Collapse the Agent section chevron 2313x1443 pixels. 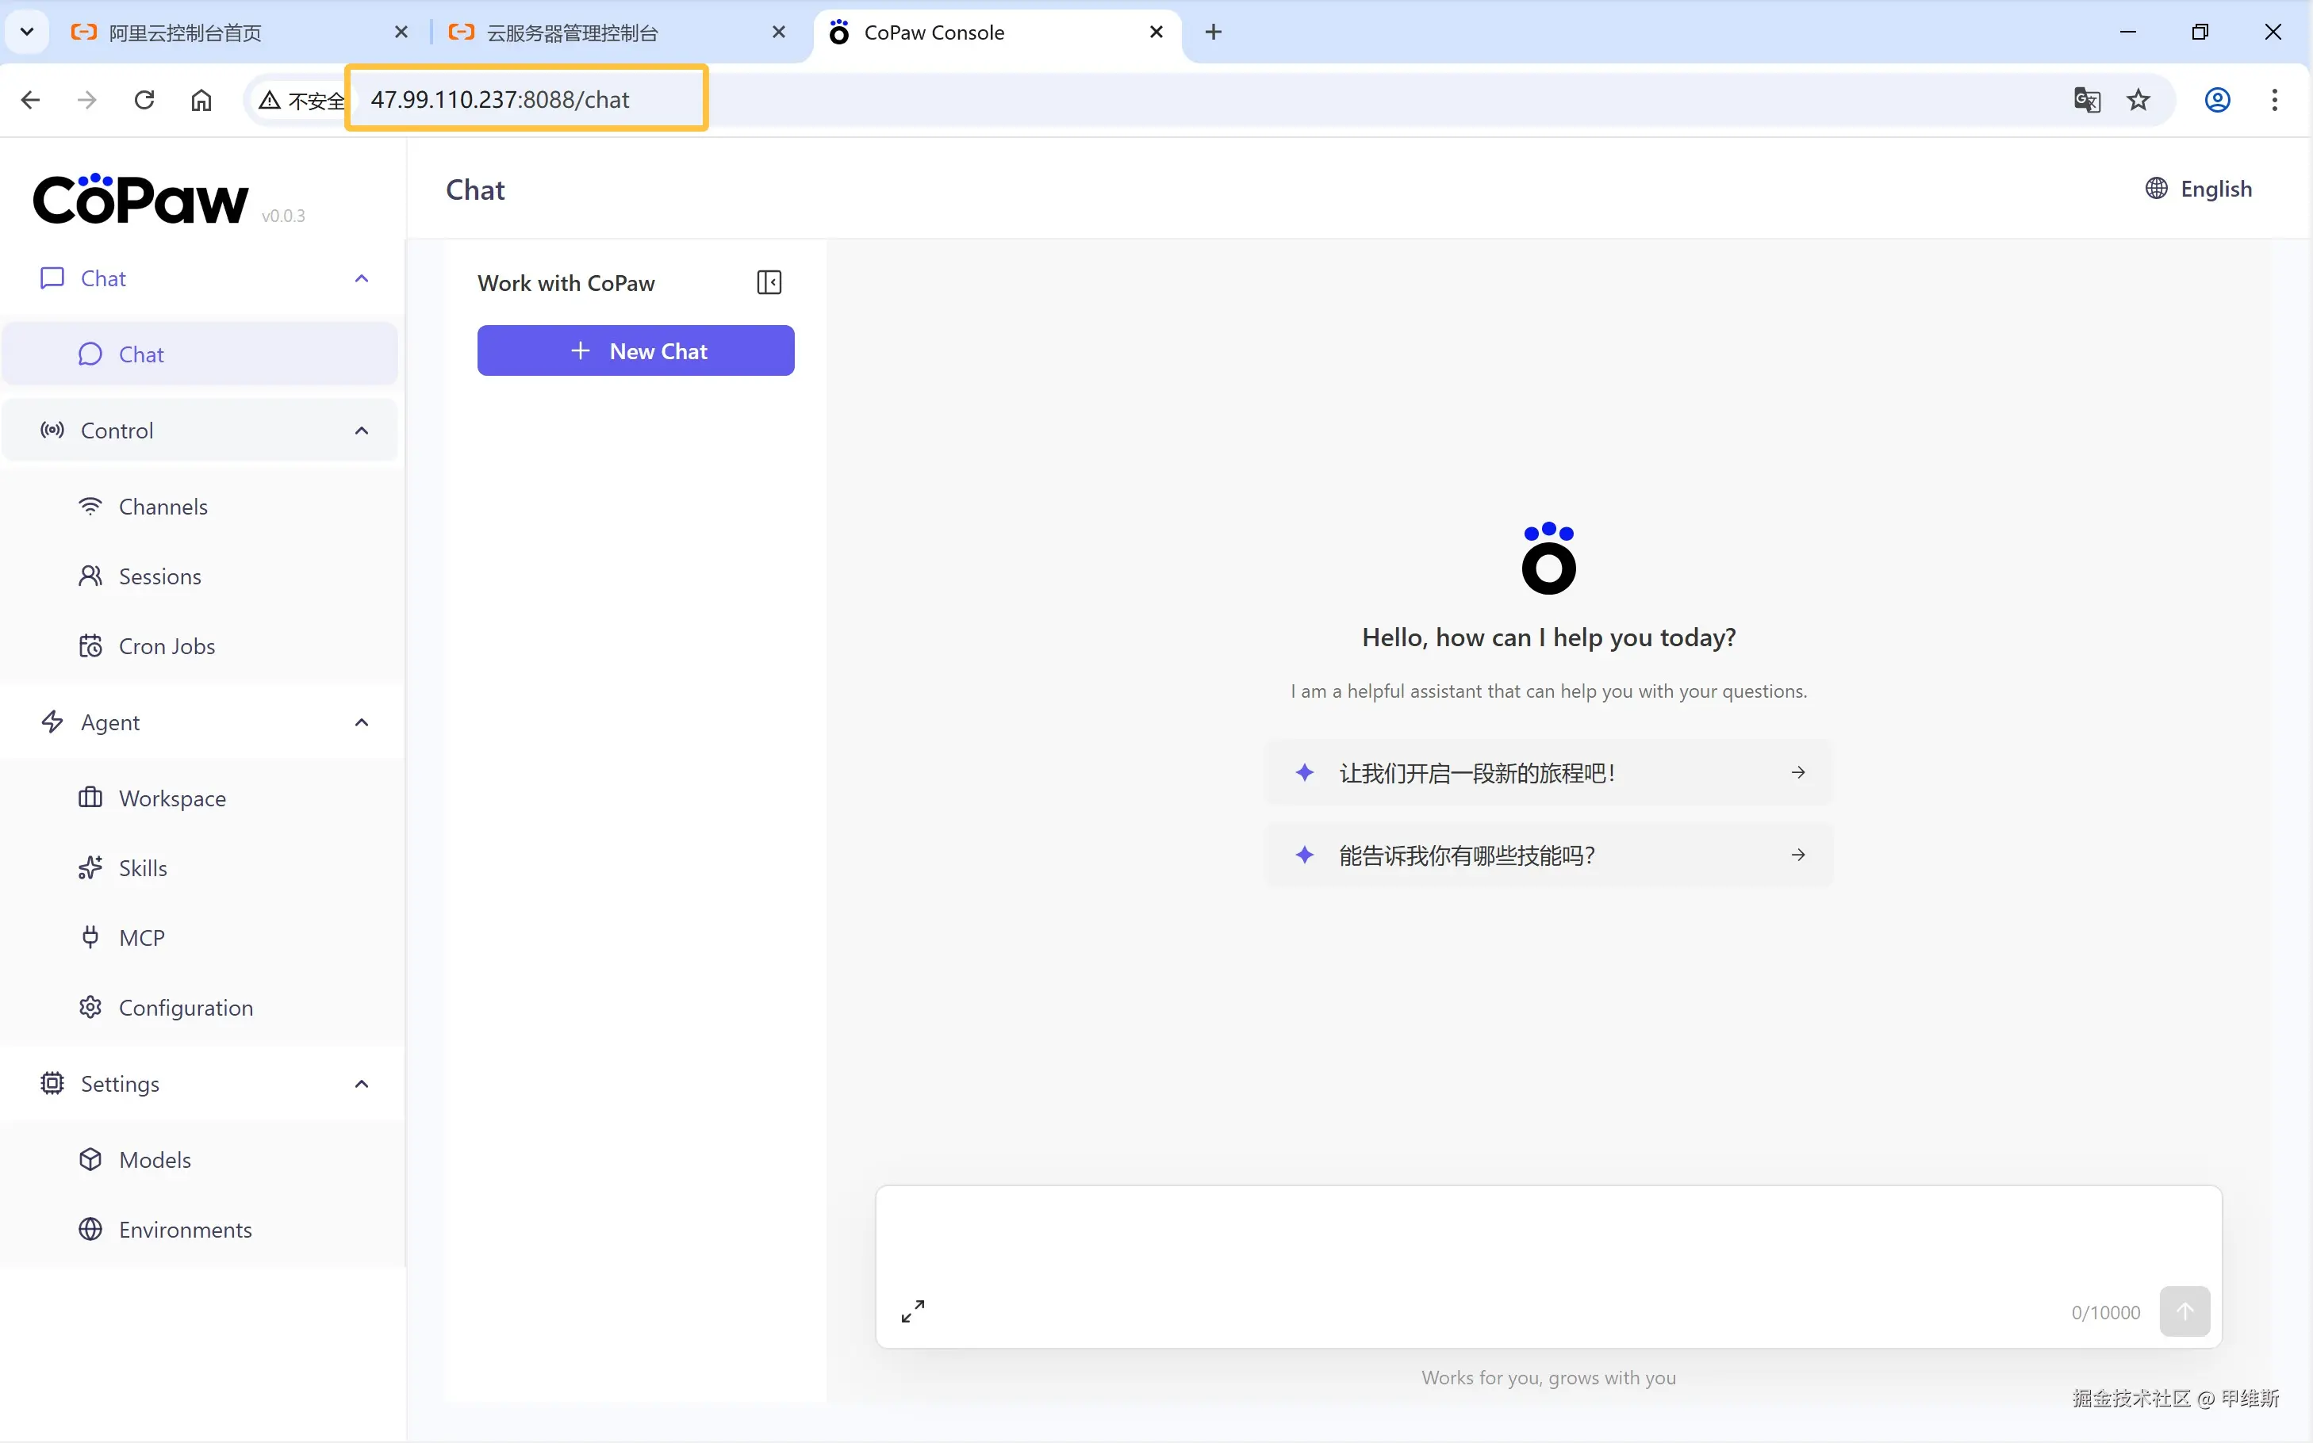tap(362, 722)
